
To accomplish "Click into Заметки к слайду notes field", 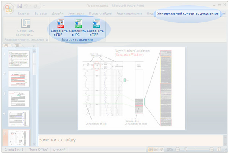I will pyautogui.click(x=131, y=140).
